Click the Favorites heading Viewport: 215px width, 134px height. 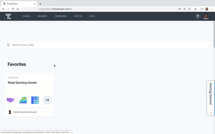pyautogui.click(x=17, y=64)
